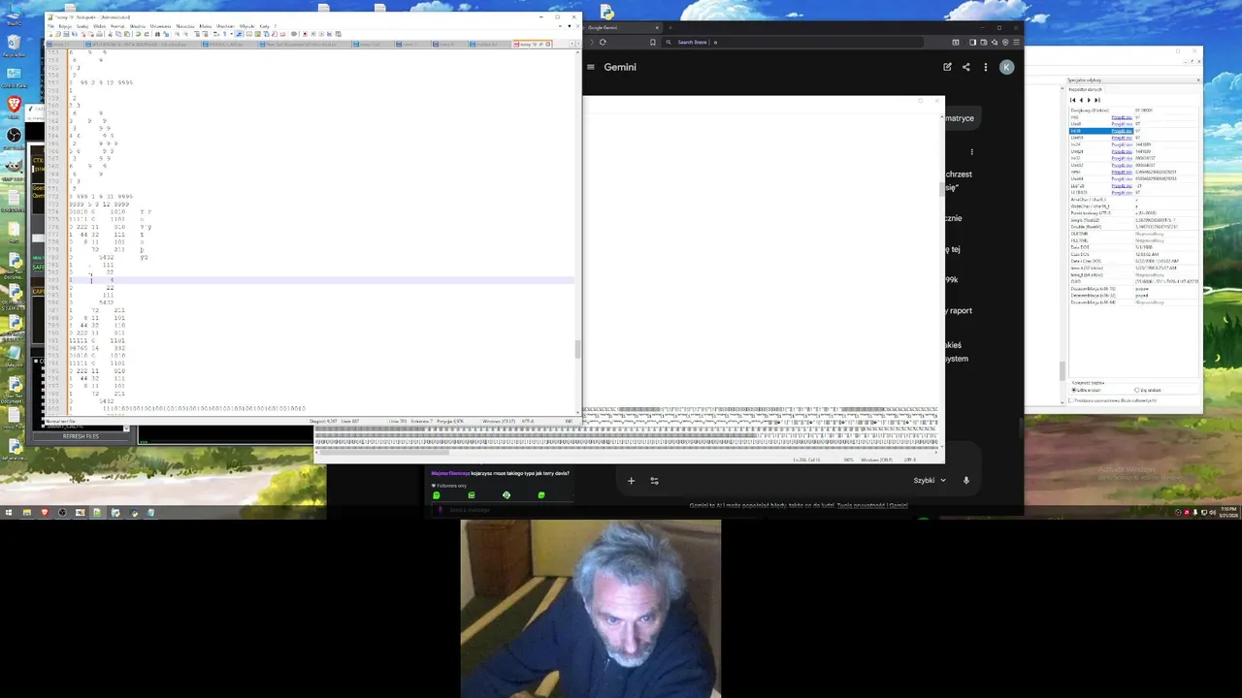
Task: Click the Gemini share icon
Action: tap(965, 67)
